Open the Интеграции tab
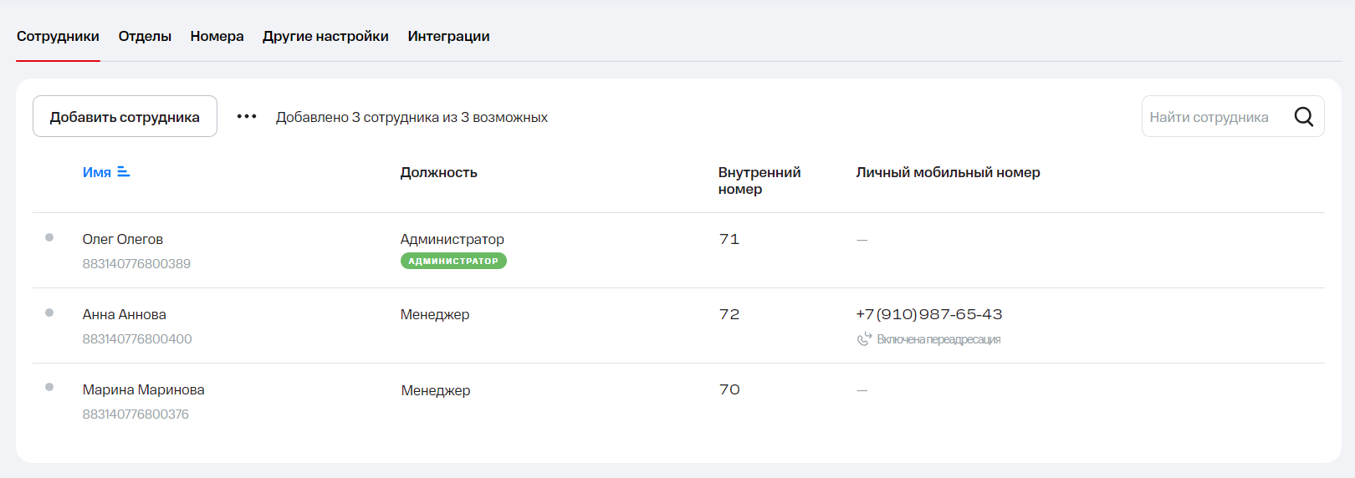Image resolution: width=1355 pixels, height=478 pixels. [x=448, y=36]
